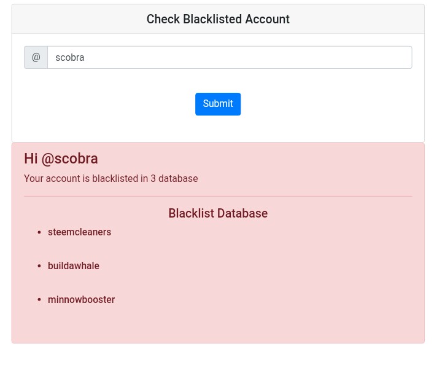Image resolution: width=442 pixels, height=389 pixels.
Task: Click the bullet beside minnowbooster
Action: point(39,300)
